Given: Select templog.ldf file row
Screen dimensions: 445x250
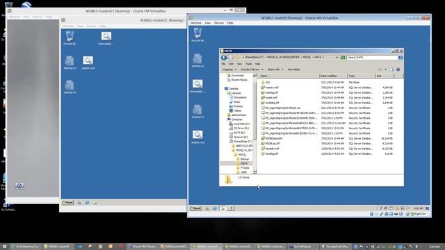Looking at the screenshot, I should coord(327,153).
